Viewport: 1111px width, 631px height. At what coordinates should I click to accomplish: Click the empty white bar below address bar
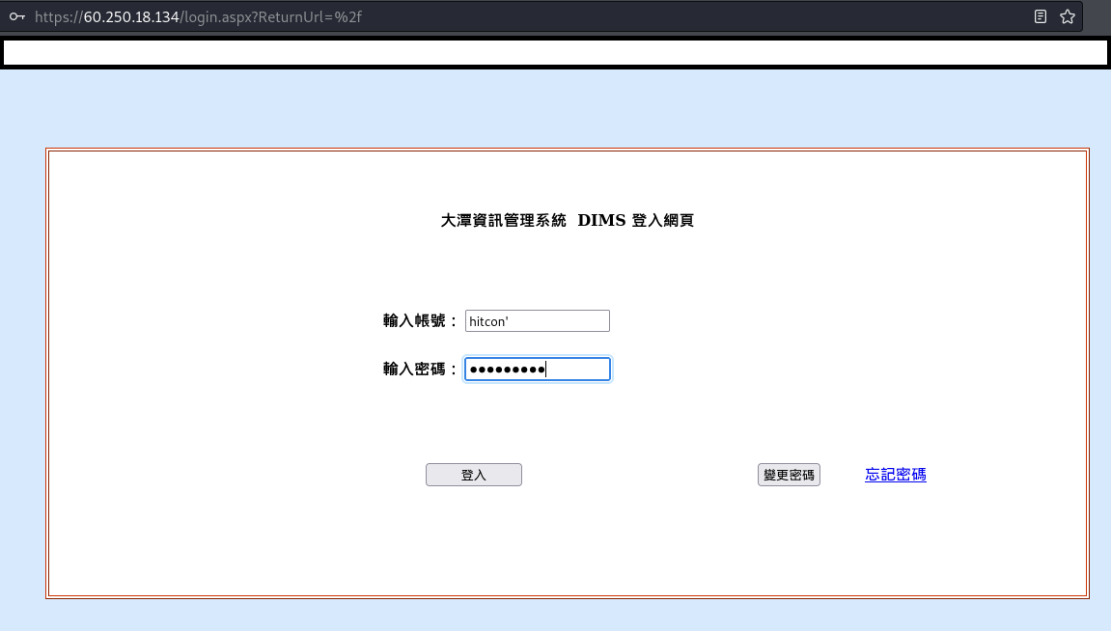[556, 52]
